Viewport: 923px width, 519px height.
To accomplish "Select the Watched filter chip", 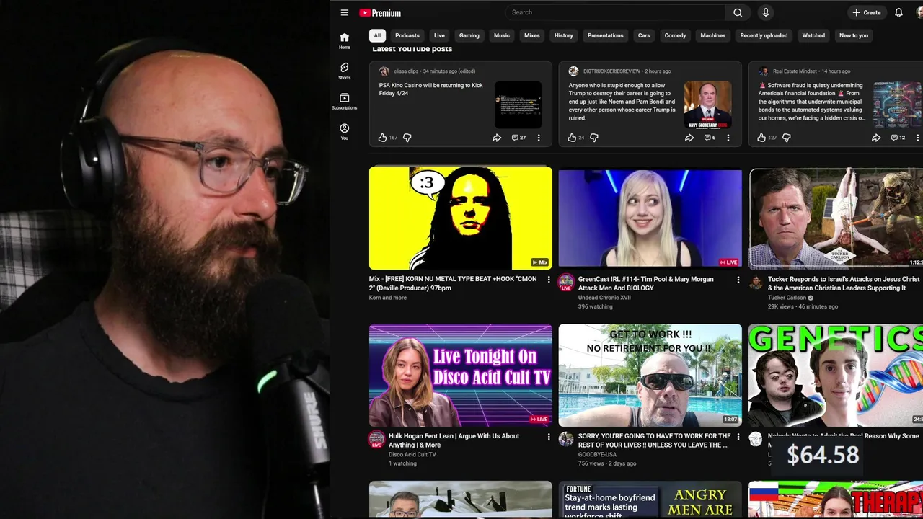I will click(813, 35).
